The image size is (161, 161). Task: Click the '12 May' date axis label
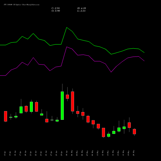click(103, 153)
